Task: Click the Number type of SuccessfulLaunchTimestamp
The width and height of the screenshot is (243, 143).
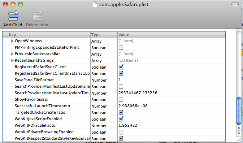Action: 99,106
